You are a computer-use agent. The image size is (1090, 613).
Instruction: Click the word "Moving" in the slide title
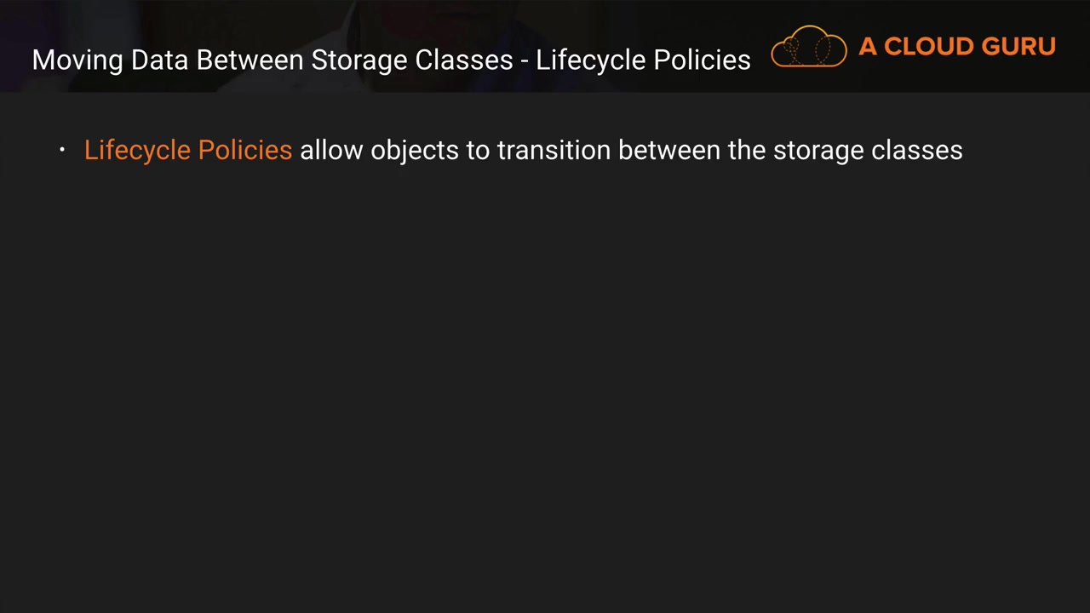pyautogui.click(x=77, y=60)
